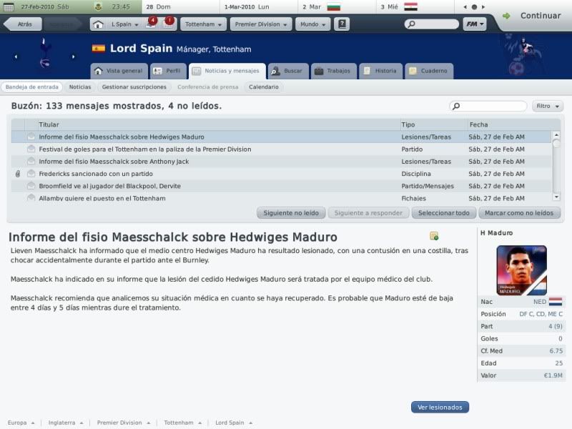Click the center dot in date navigator
This screenshot has height=429, width=572.
(x=474, y=7)
